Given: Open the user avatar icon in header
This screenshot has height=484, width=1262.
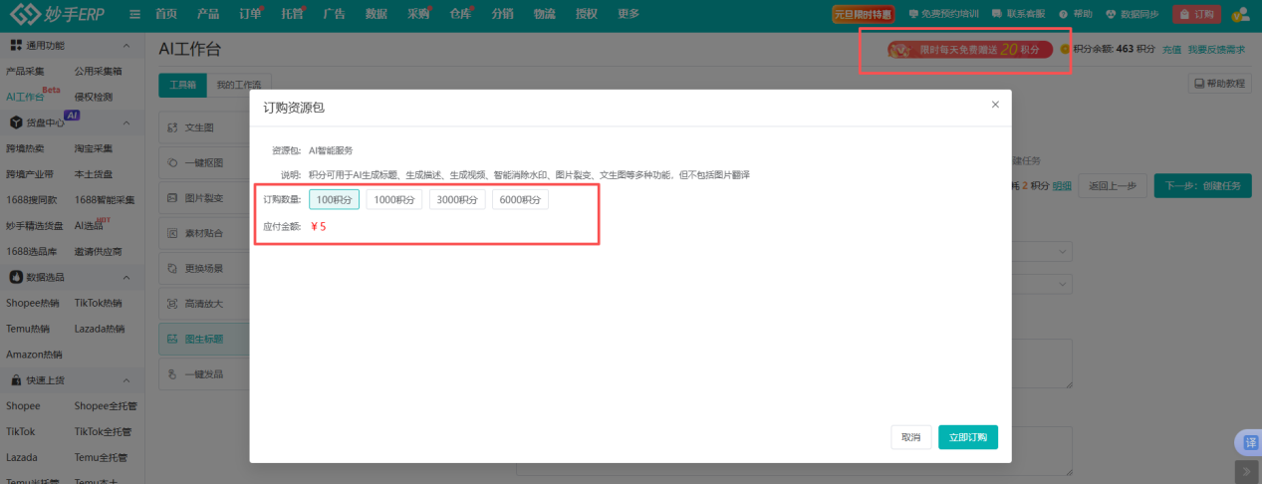Looking at the screenshot, I should pyautogui.click(x=1240, y=14).
